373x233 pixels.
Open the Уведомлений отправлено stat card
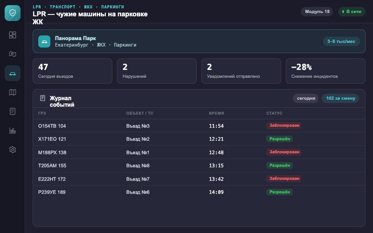241,71
